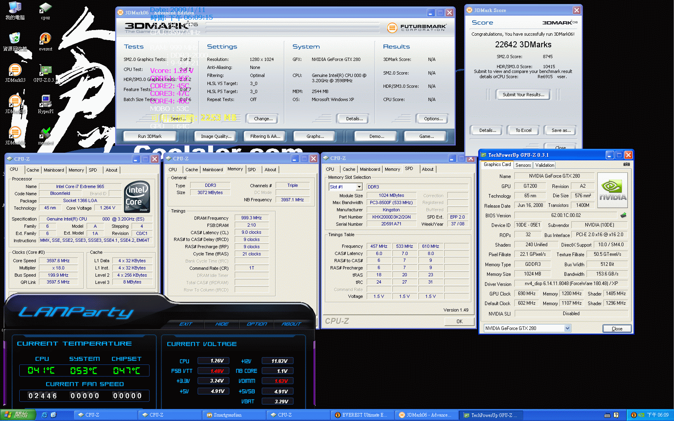Click OK in the CPU-Z SPD window

coord(459,321)
